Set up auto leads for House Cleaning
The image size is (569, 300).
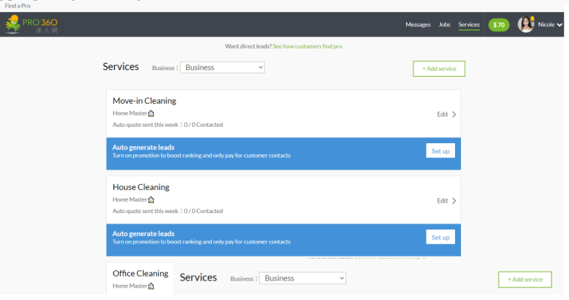440,238
